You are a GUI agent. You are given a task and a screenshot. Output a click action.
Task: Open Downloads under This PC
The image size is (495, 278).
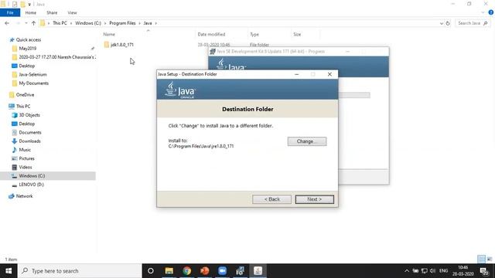click(29, 141)
